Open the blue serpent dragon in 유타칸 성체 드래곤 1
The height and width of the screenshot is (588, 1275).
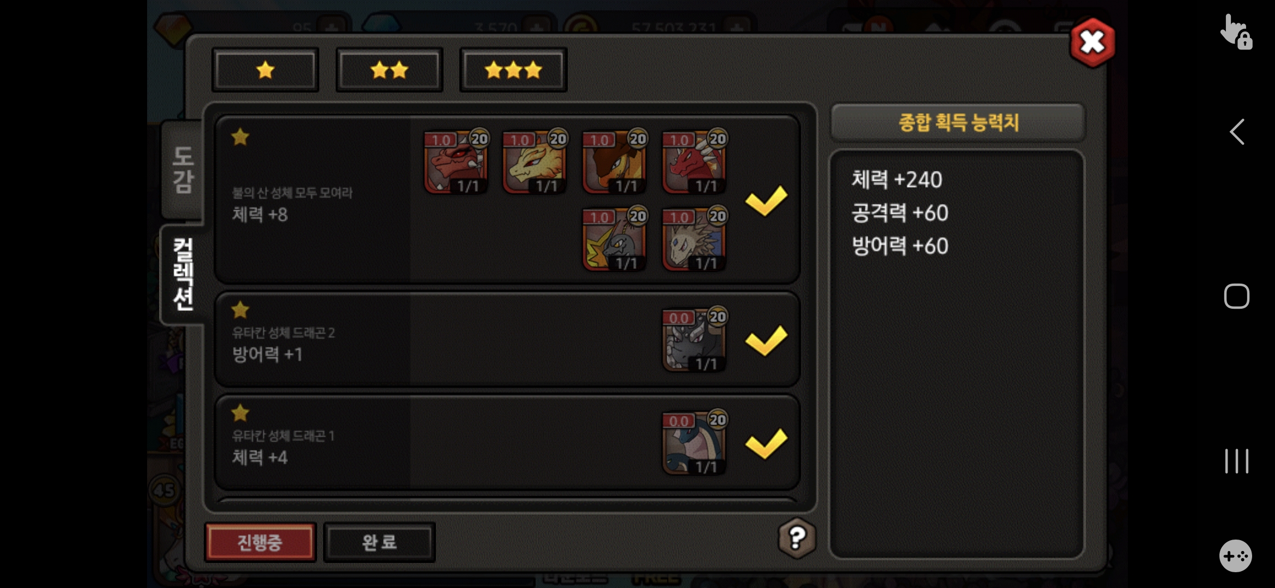point(694,443)
